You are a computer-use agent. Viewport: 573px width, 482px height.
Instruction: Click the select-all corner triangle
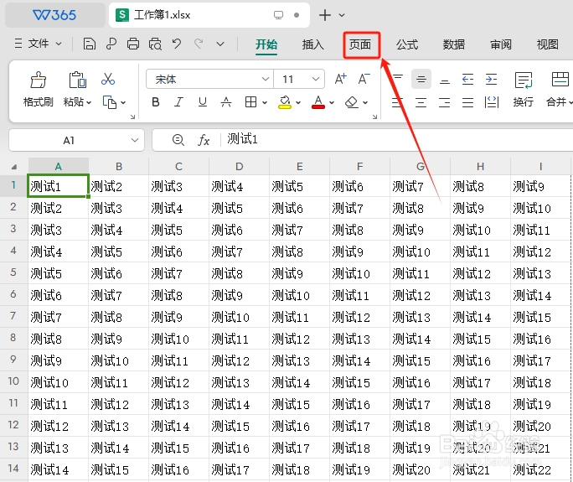point(14,167)
